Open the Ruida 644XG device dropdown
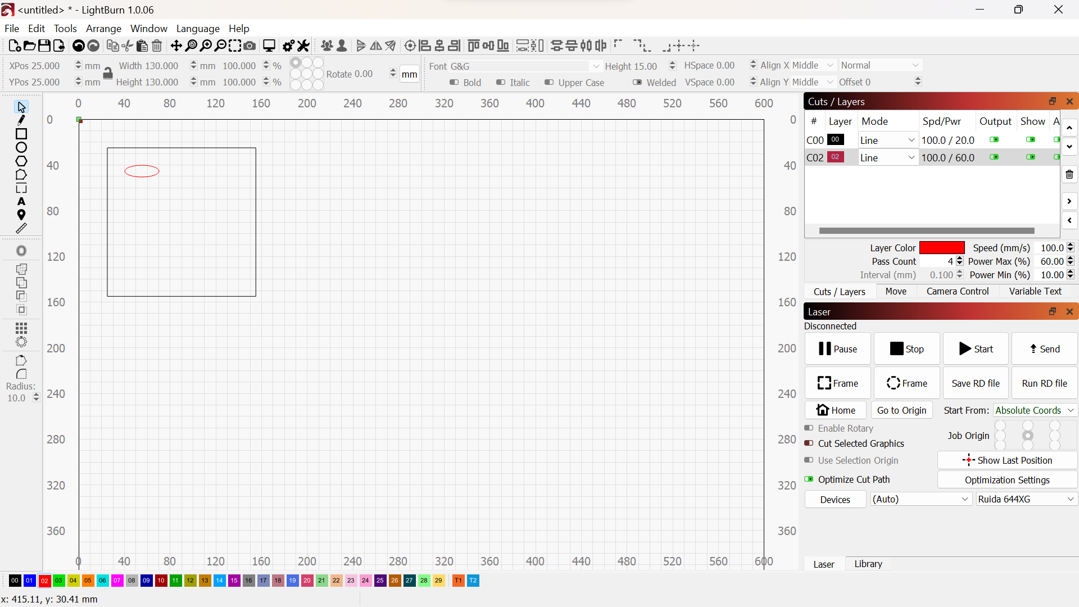 pos(1026,499)
